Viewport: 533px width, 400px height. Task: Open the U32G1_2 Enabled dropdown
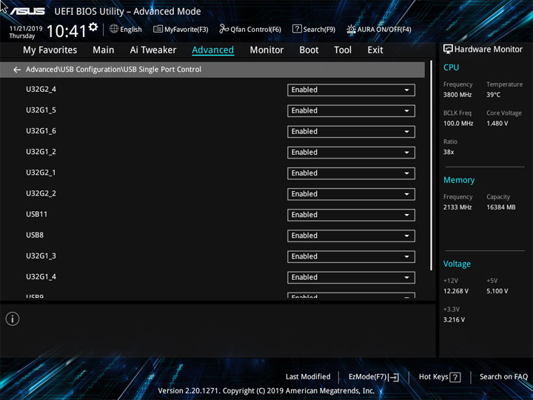351,153
